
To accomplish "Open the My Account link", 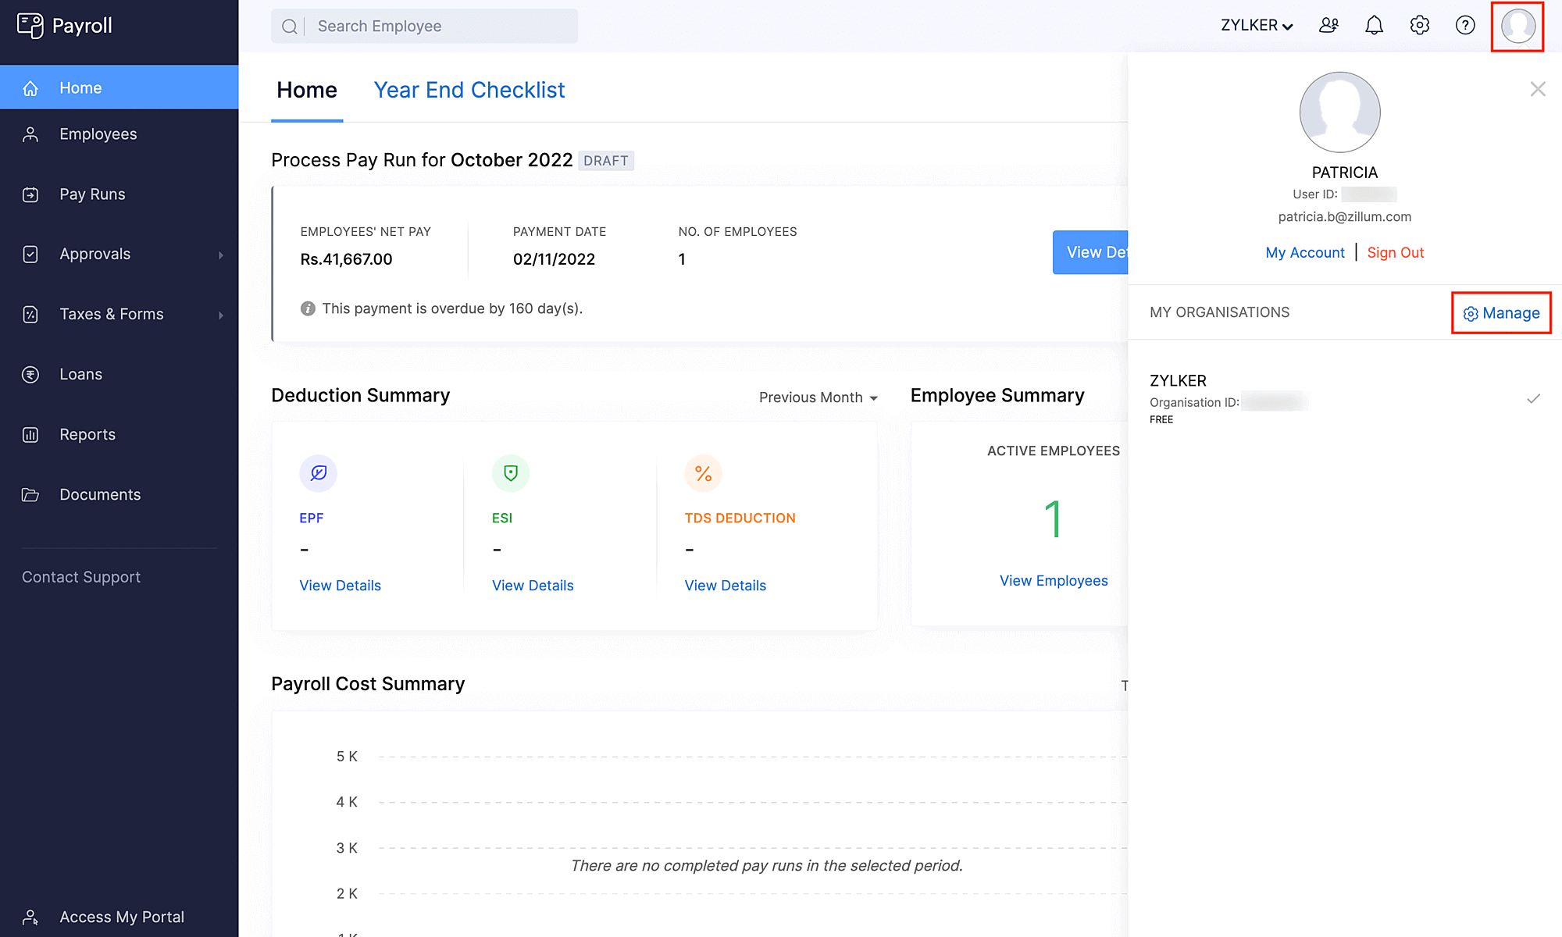I will [1304, 252].
